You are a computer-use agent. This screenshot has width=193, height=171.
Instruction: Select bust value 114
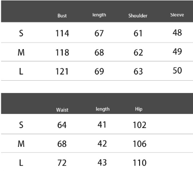coord(62,33)
